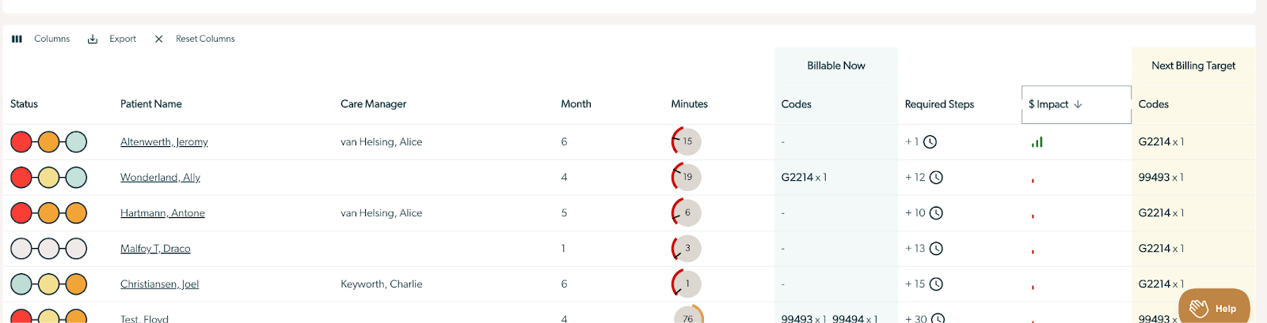Open the Help chat button

pos(1214,307)
